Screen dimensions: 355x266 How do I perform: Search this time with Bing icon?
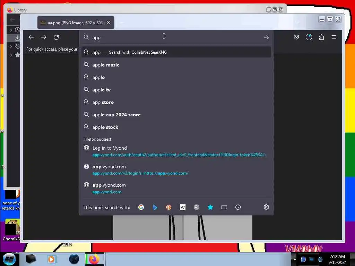(155, 207)
